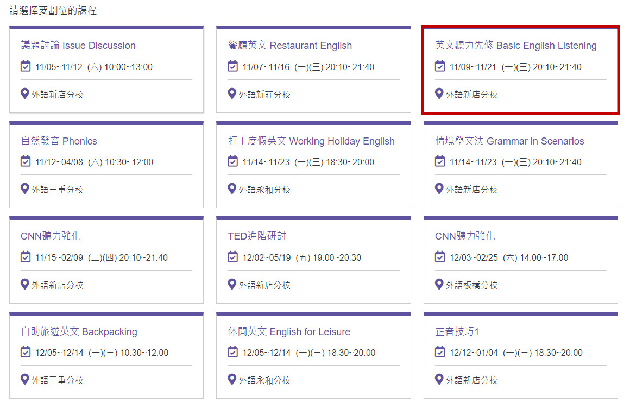Pick 情境學文法 Grammar in Scenarios

(509, 141)
